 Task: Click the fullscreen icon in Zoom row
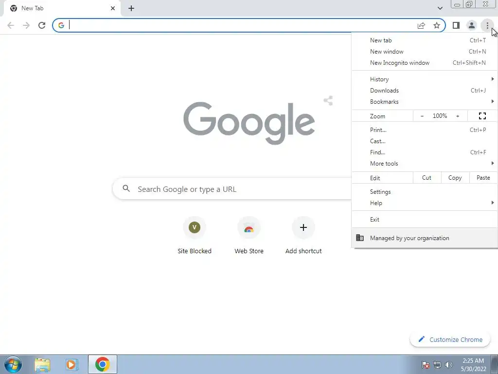pyautogui.click(x=482, y=116)
